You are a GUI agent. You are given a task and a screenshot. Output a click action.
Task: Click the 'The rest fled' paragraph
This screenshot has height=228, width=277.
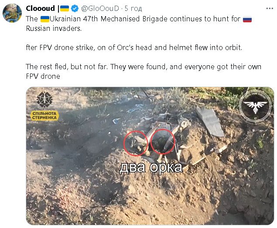[x=144, y=71]
